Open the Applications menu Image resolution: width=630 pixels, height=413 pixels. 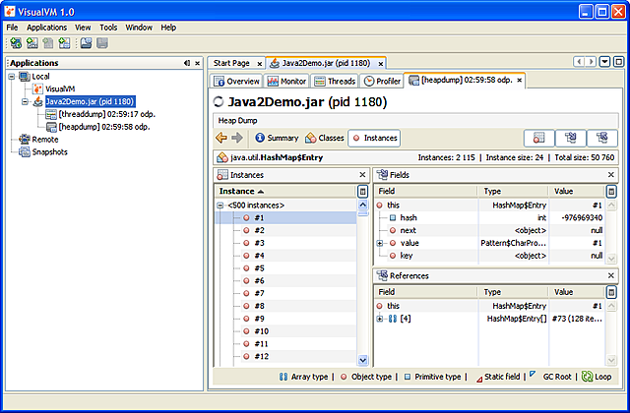[x=46, y=28]
